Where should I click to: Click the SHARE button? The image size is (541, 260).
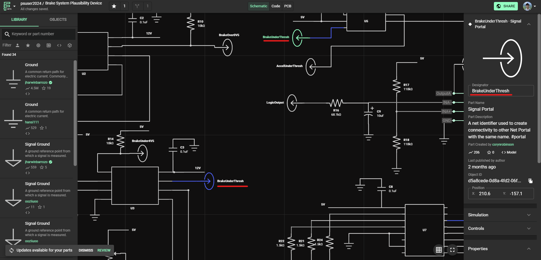point(506,6)
